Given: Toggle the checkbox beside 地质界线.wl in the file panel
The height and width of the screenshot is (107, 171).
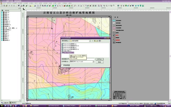Looking at the screenshot, I should 2,30.
